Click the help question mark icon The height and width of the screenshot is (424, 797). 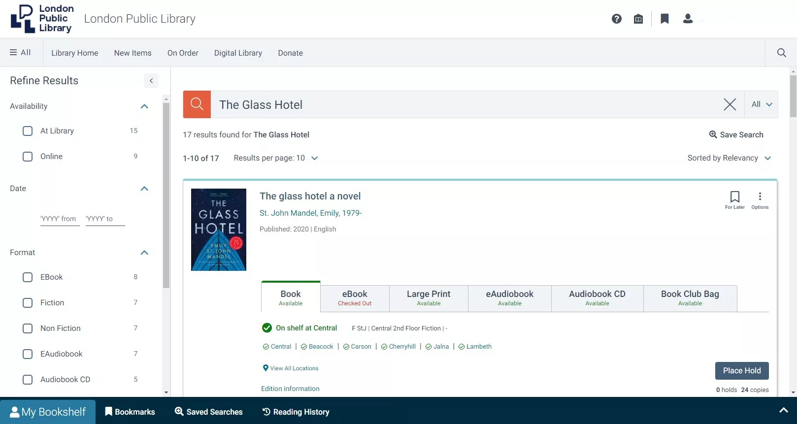click(616, 19)
